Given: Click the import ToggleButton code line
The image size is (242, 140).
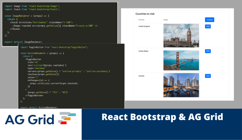Looking at the screenshot, I should (x=54, y=47).
